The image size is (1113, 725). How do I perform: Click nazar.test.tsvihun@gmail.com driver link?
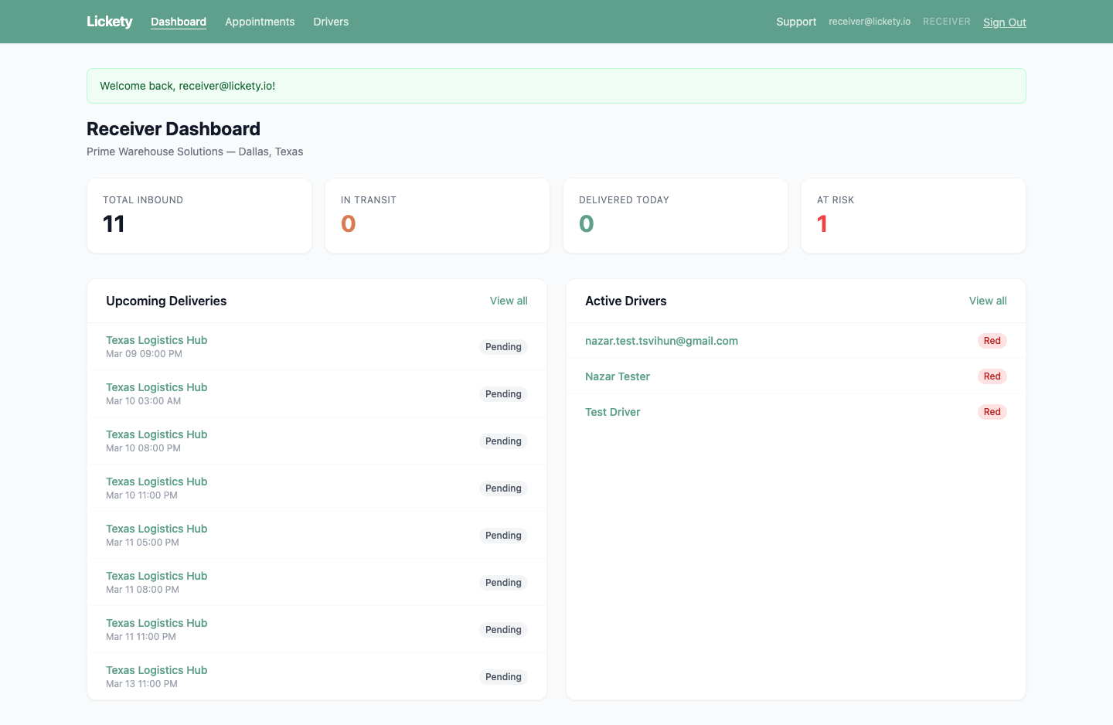[x=662, y=341]
